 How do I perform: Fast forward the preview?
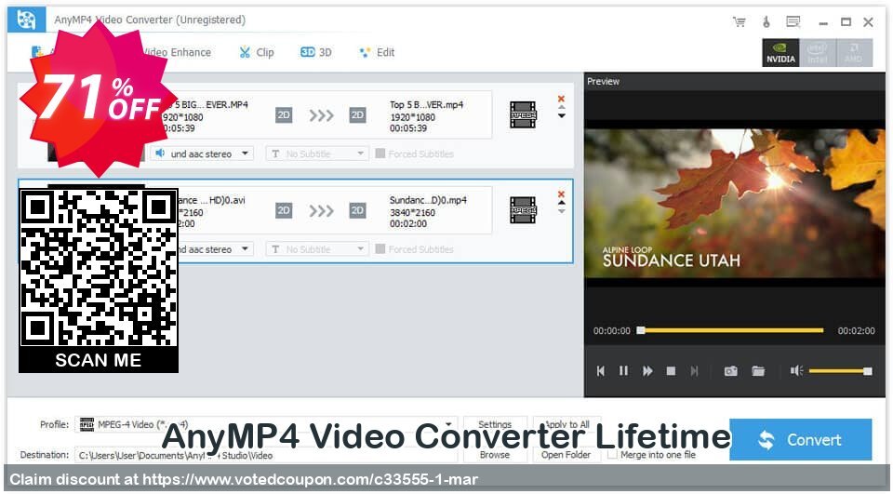[x=647, y=371]
